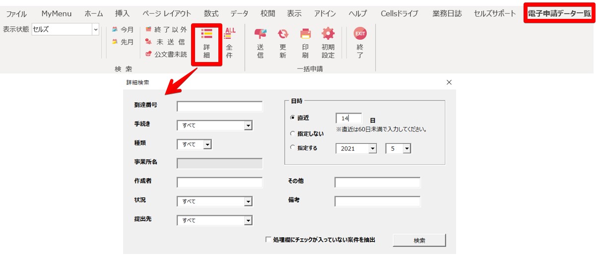The width and height of the screenshot is (598, 258).
Task: Click the 備考 input field
Action: 377,201
